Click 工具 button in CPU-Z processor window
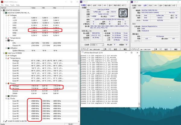Screen dimensions: 181x125 point(105,49)
